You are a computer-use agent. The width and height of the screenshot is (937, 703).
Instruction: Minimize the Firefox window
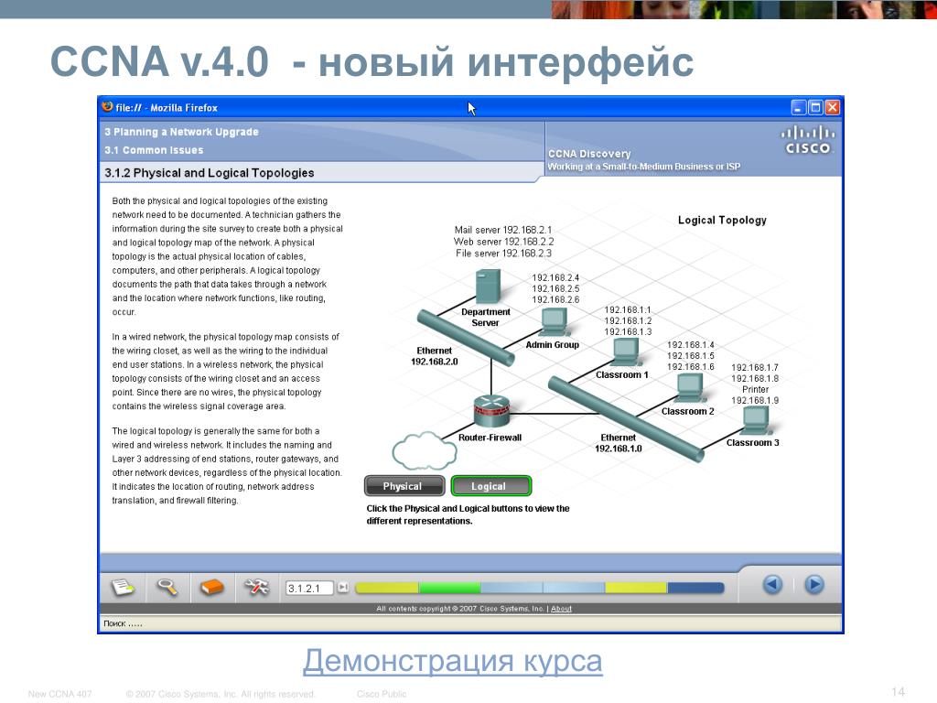pyautogui.click(x=798, y=108)
